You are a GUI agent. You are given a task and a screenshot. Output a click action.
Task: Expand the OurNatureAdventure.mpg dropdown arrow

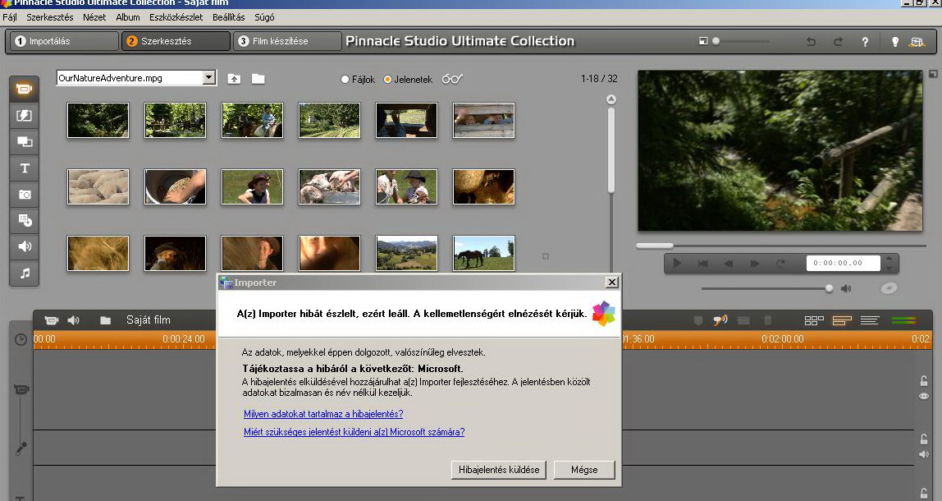point(208,77)
